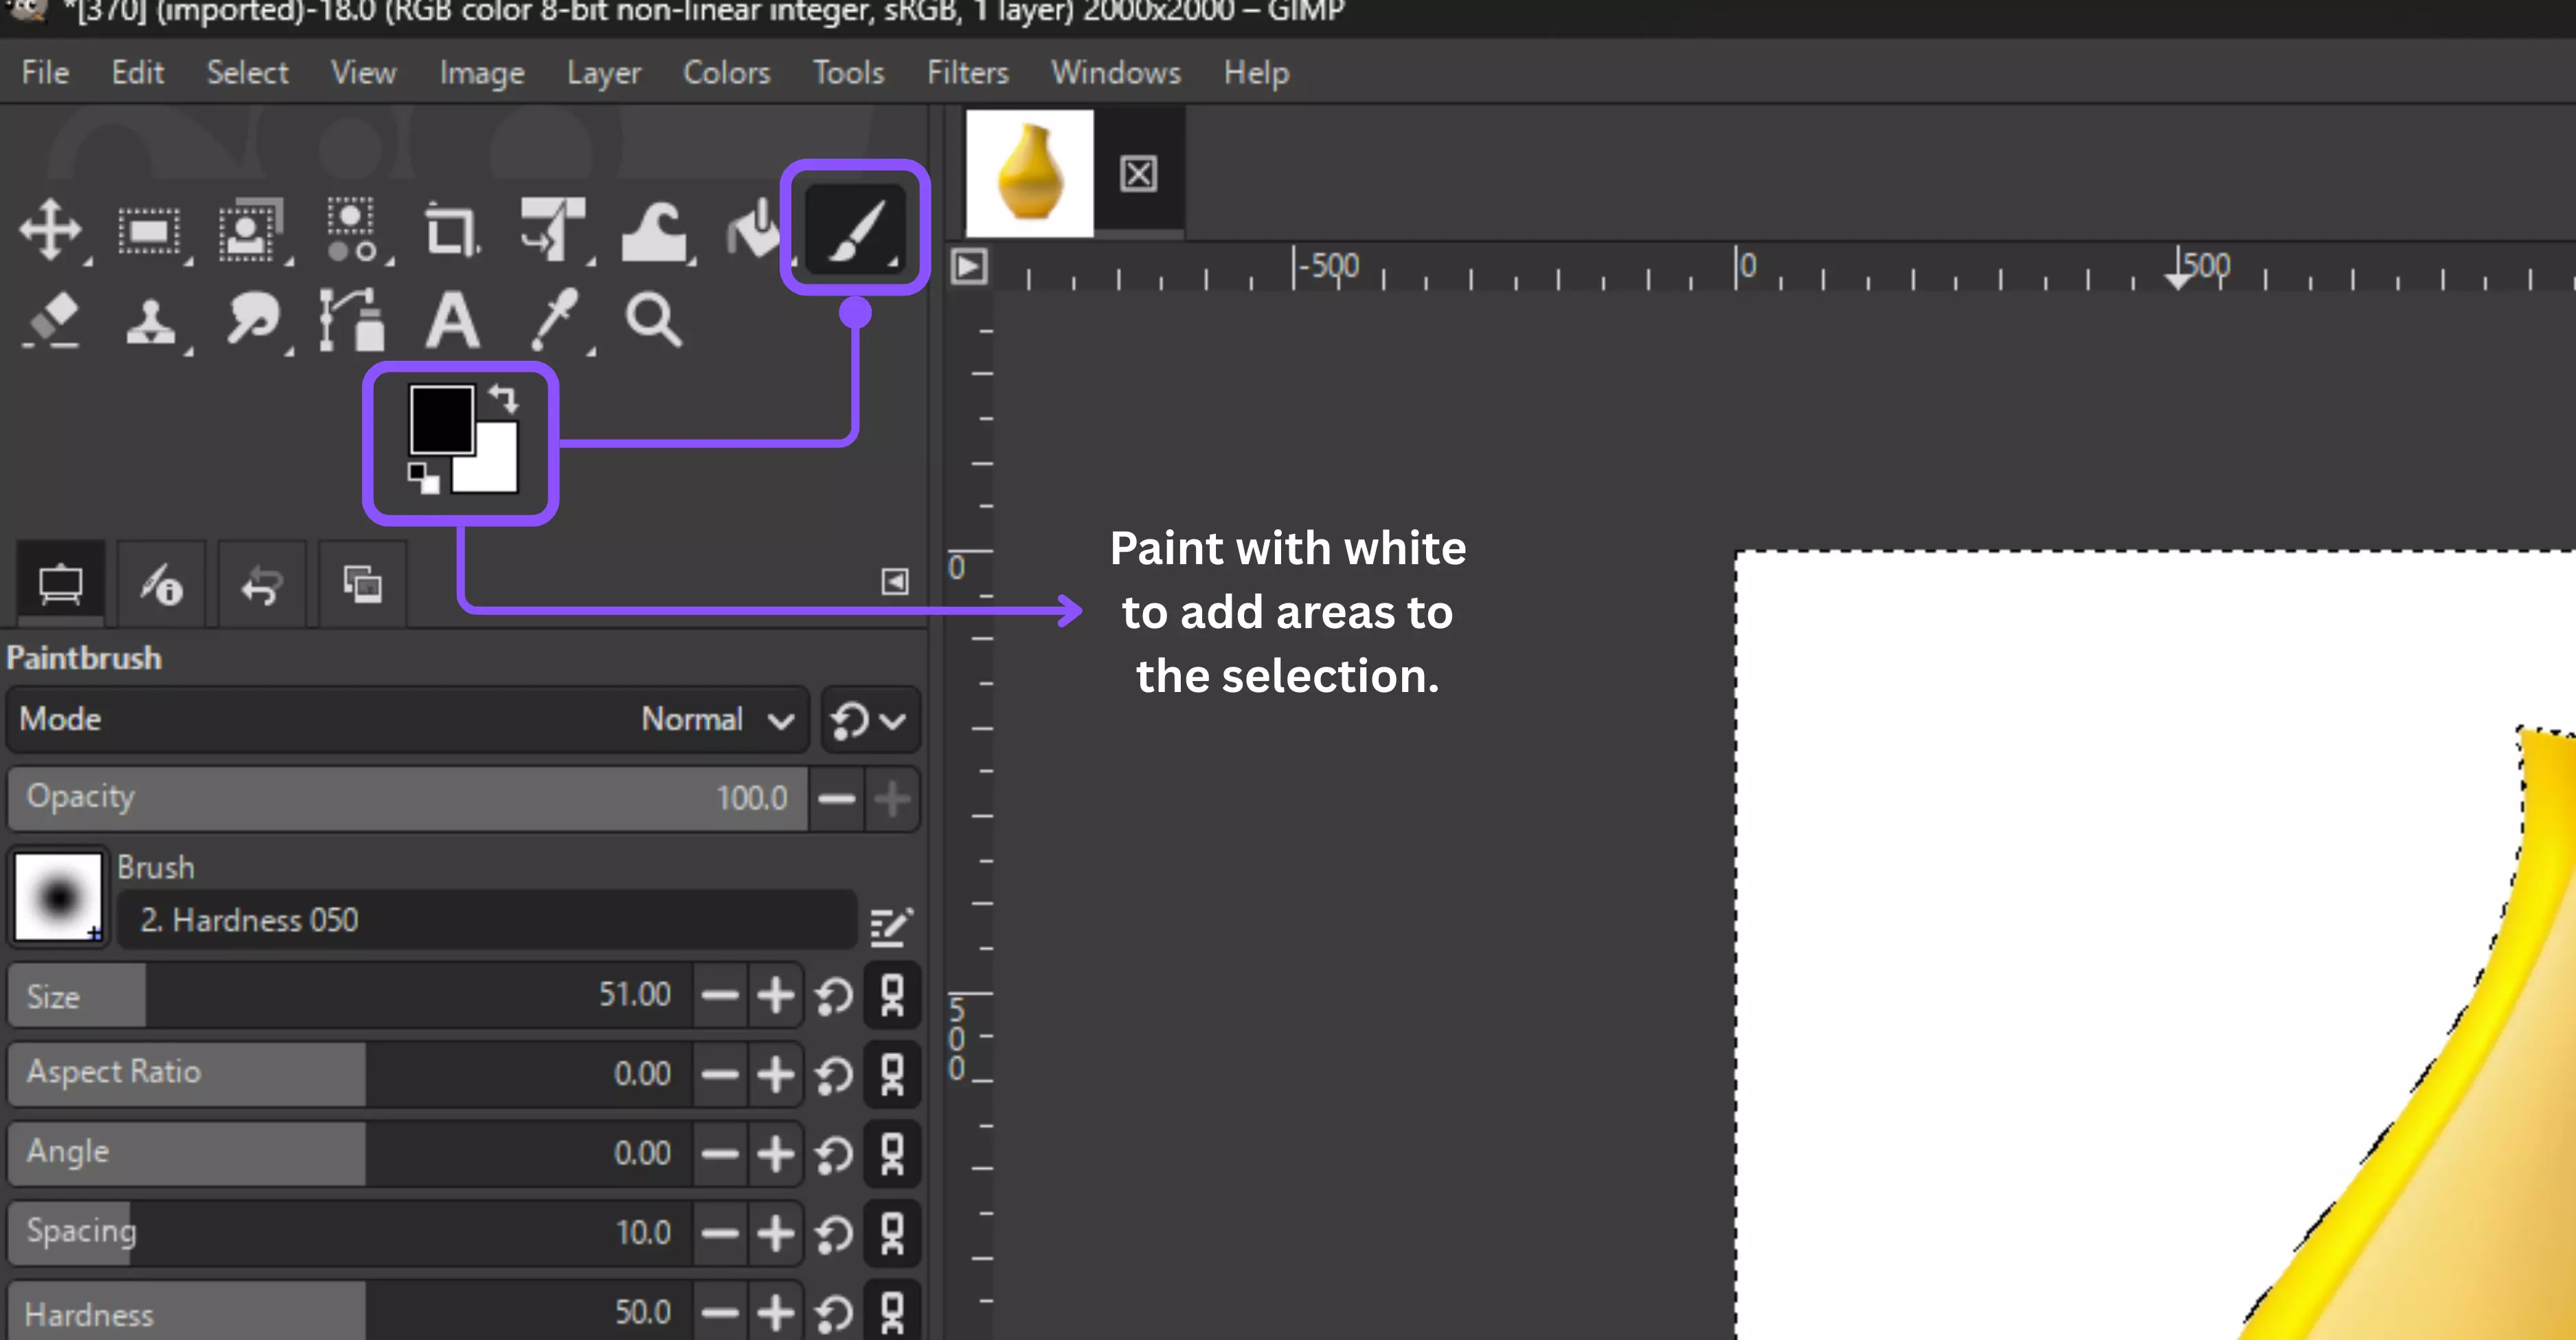Open the Filters menu
Viewport: 2576px width, 1340px height.
[967, 72]
